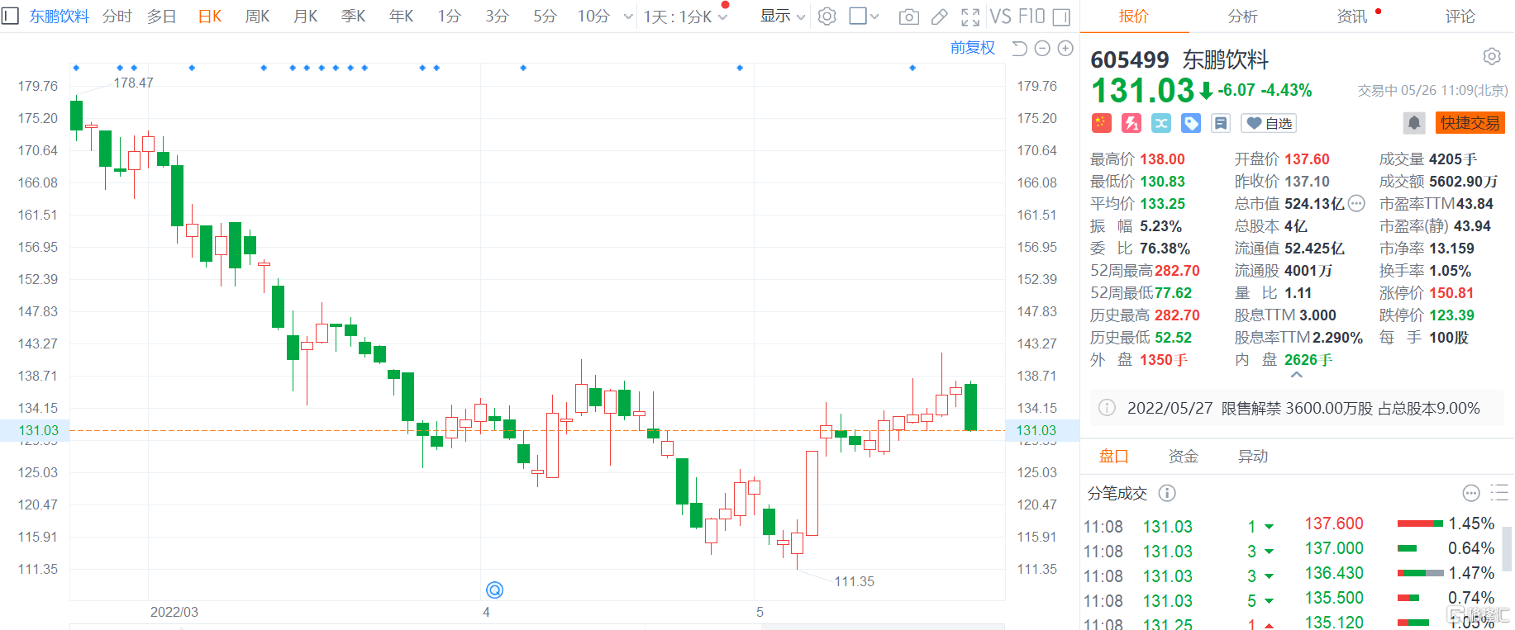Image resolution: width=1515 pixels, height=630 pixels.
Task: Toggle left panel icon beside 东鹏饮料
Action: (11, 16)
